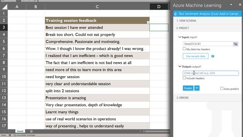Click the back arrow in Azure Machine Learning pane

pyautogui.click(x=176, y=14)
